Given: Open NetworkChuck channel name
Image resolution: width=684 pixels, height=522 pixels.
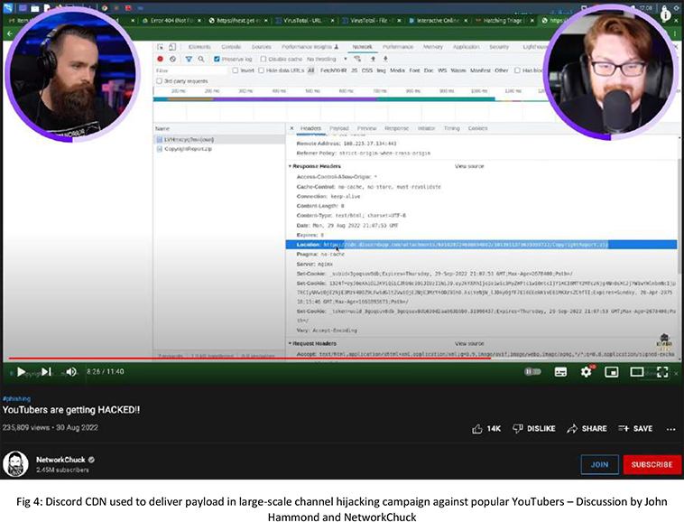Looking at the screenshot, I should [60, 460].
